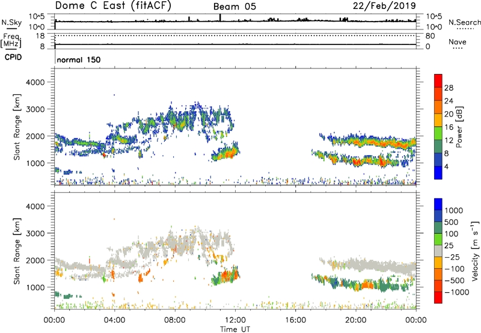This screenshot has height=333, width=481.
Task: Select the "08:00" time tick label
Action: tap(175, 320)
